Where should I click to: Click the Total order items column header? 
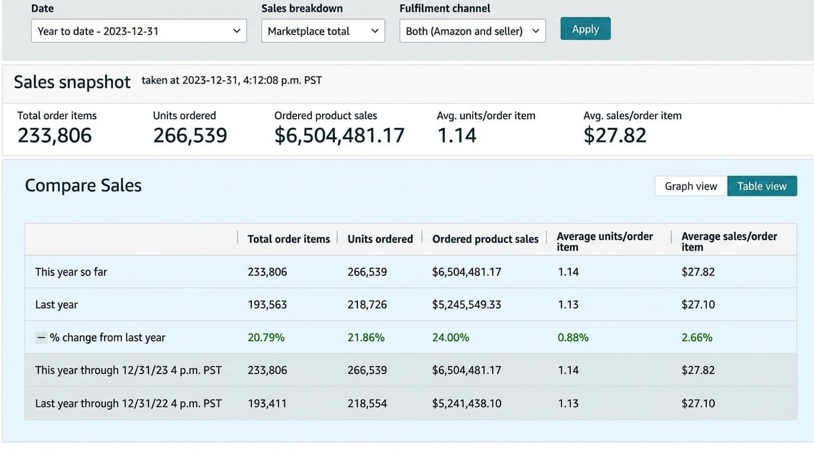(289, 239)
